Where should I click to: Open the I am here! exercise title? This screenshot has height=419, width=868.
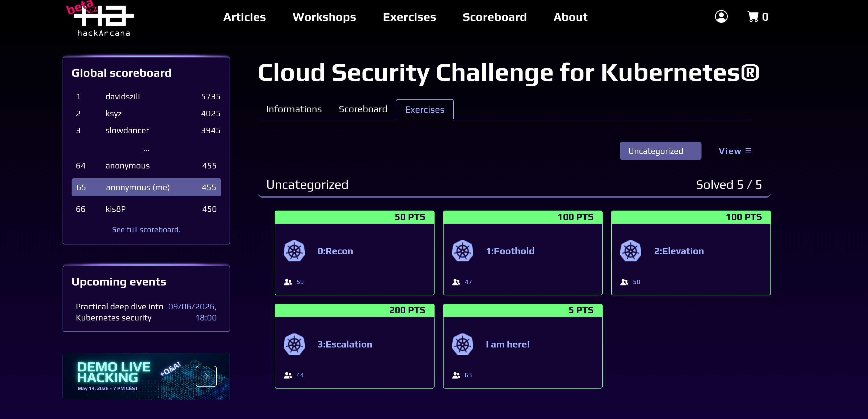[508, 344]
